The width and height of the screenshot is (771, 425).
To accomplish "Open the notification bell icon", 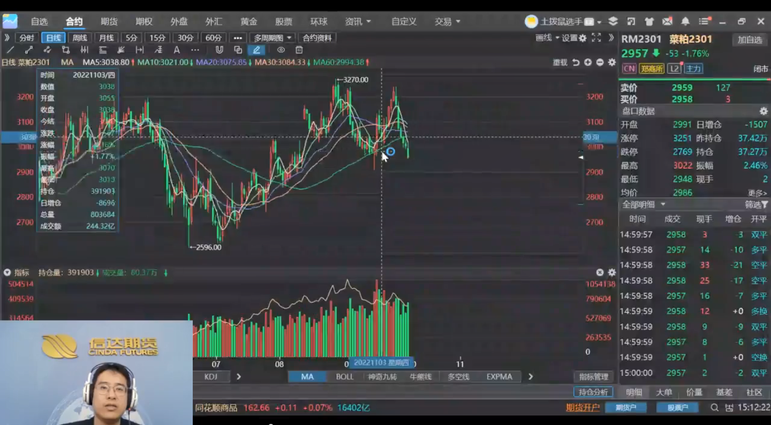I will pyautogui.click(x=685, y=21).
